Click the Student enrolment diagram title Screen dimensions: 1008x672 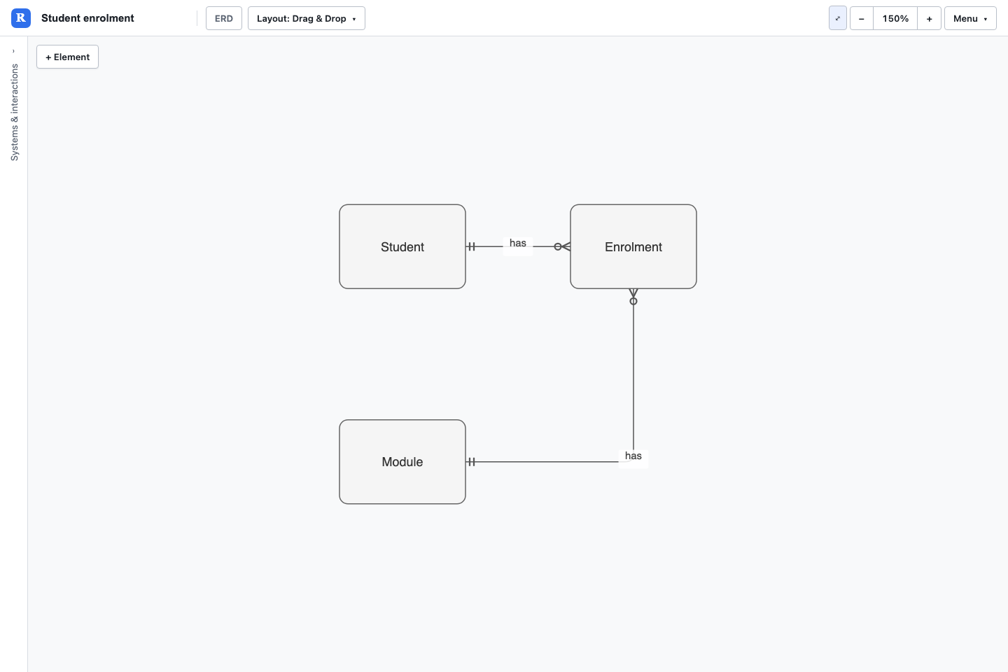[87, 18]
